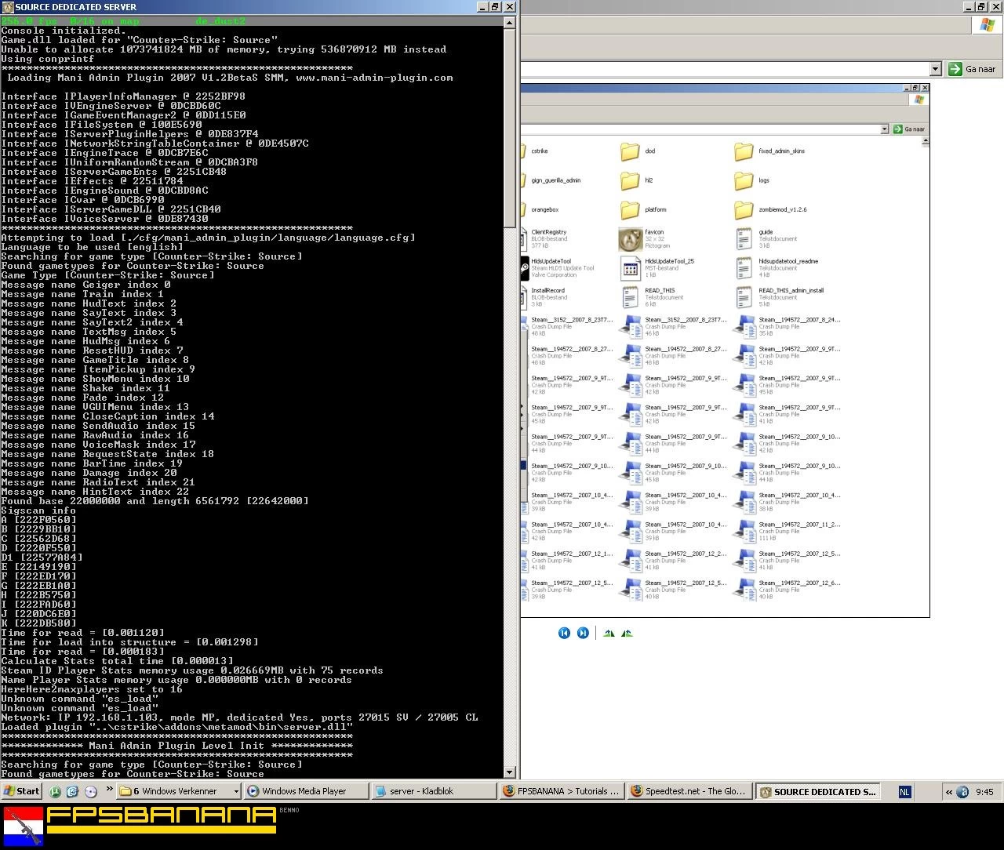Click the console scrollbar down arrow
Image resolution: width=1004 pixels, height=850 pixels.
[510, 772]
